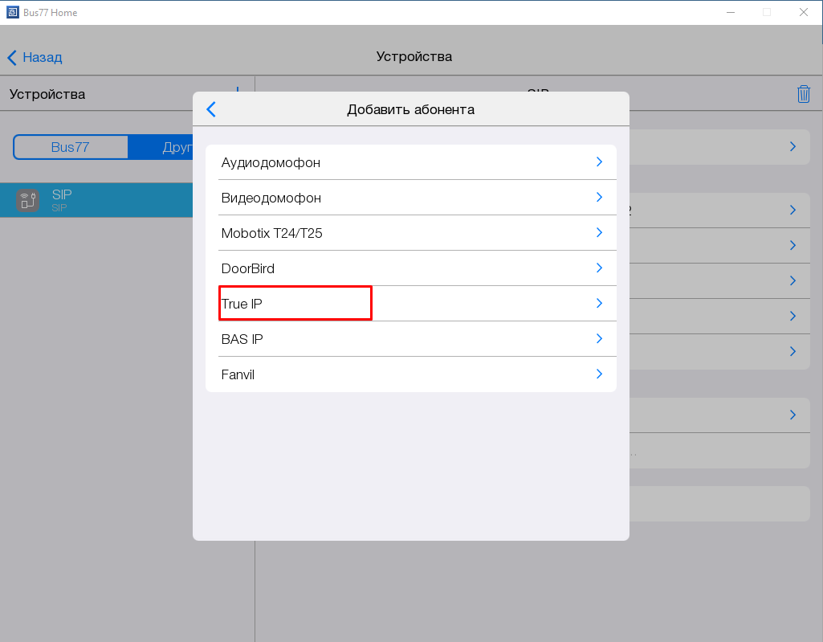
Task: Open the chevron next to BAS IP
Action: tap(599, 339)
